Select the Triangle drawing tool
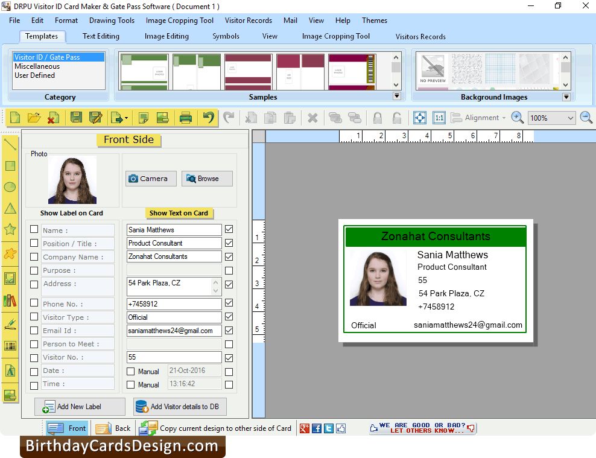This screenshot has height=458, width=596. [10, 208]
